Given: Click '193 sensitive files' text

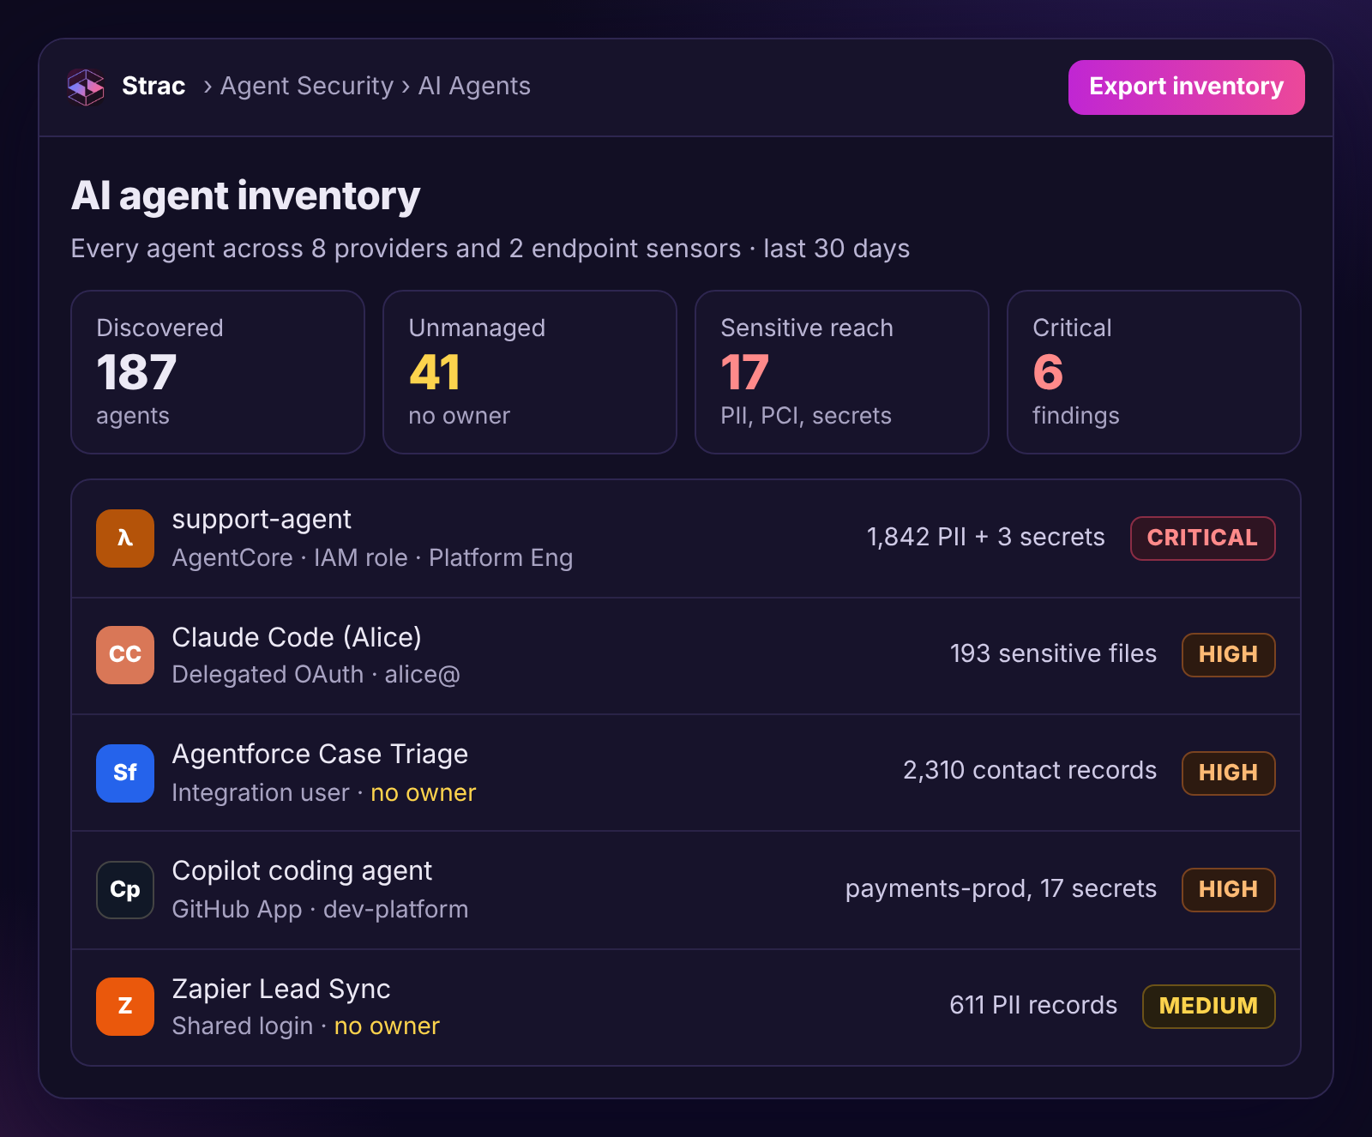Looking at the screenshot, I should point(1053,654).
